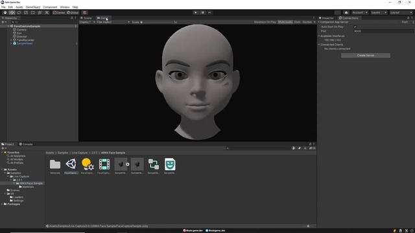The height and width of the screenshot is (233, 415).
Task: Open the Assets menu
Action: pos(19,7)
